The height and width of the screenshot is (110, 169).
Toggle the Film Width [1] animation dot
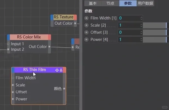point(86,18)
